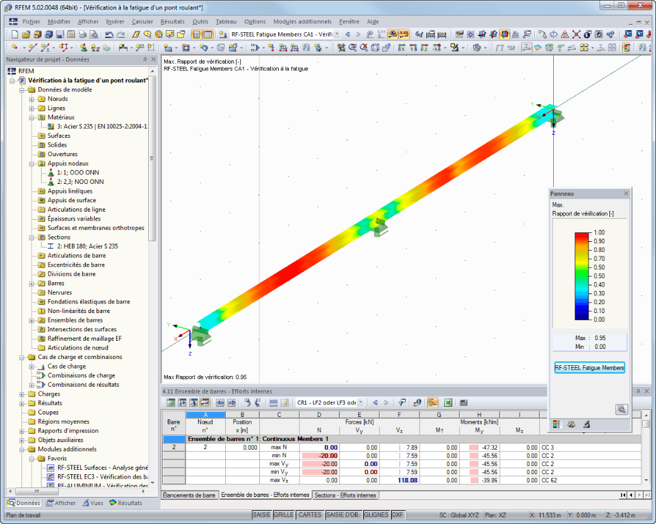Toggle the show results eye icon
Image resolution: width=656 pixels, height=524 pixels.
click(x=392, y=34)
